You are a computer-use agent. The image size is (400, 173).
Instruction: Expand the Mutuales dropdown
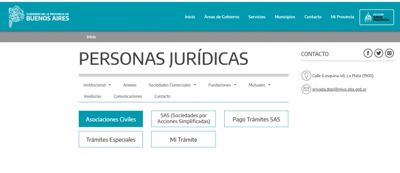point(259,85)
